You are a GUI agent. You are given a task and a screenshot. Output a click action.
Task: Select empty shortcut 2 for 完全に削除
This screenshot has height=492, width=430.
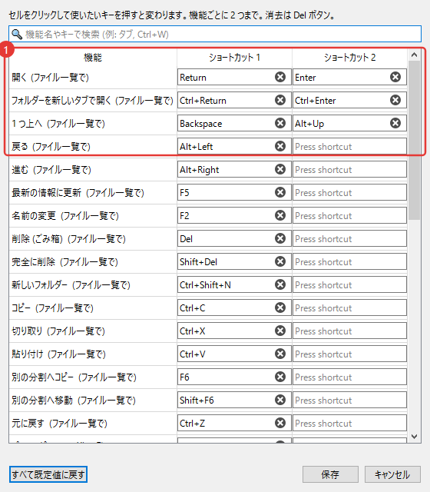pos(349,261)
